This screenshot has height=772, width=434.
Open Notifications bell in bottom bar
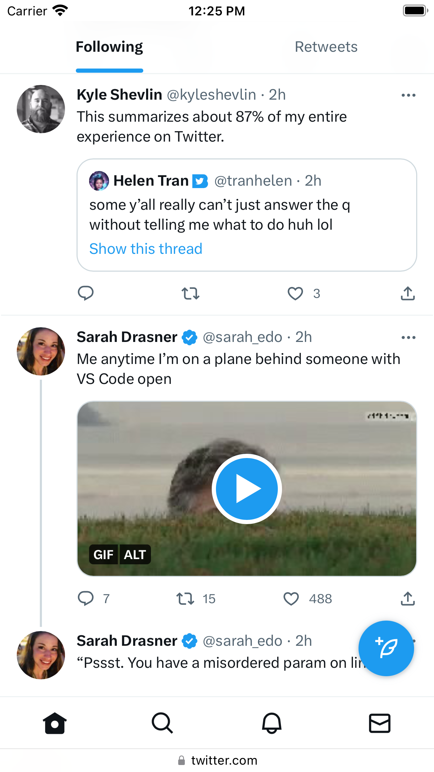pyautogui.click(x=272, y=723)
